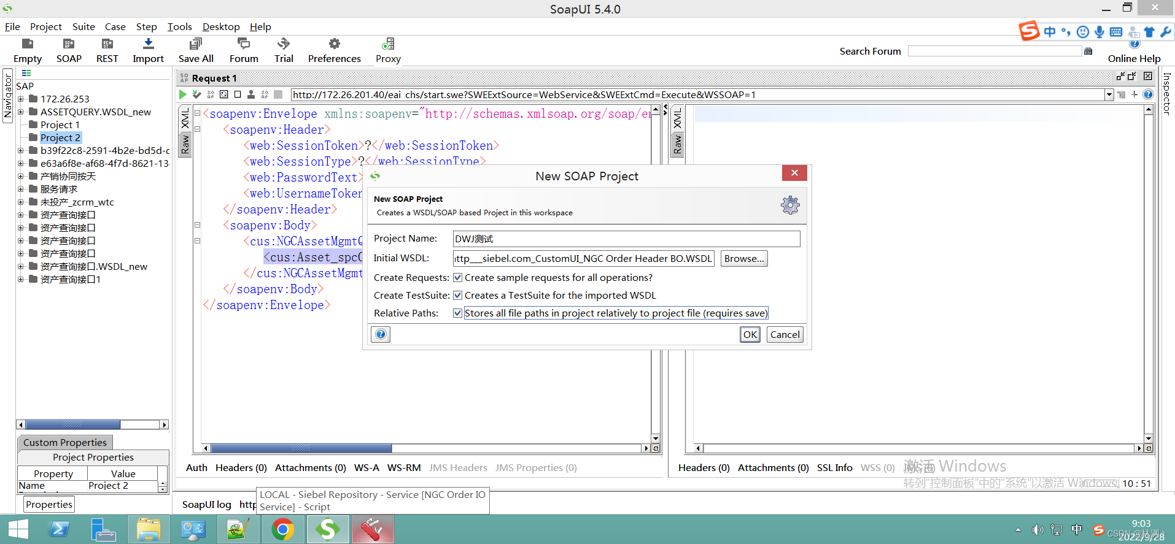Image resolution: width=1175 pixels, height=544 pixels.
Task: Click the blue help icon beside endpoint field
Action: 1148,94
